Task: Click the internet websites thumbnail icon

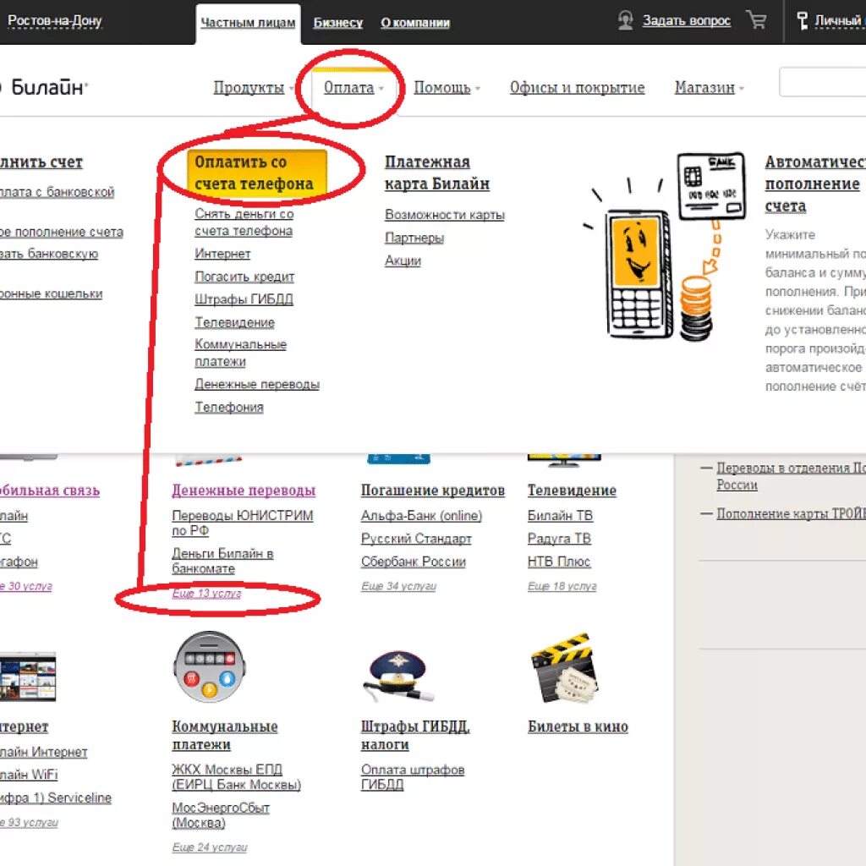Action: 28,677
